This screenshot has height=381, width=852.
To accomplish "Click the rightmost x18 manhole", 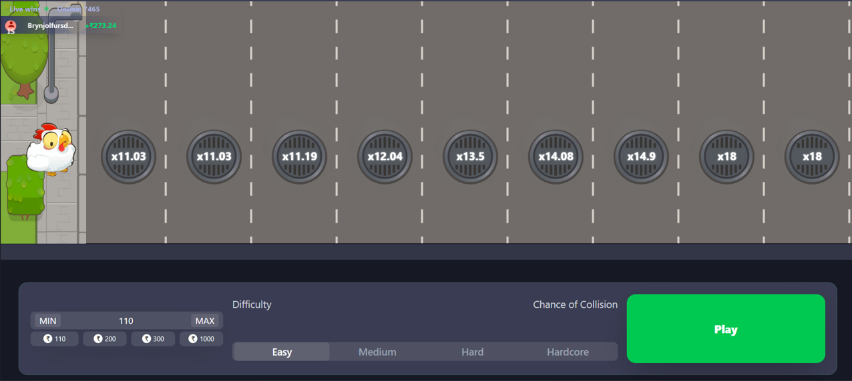I will click(x=812, y=157).
